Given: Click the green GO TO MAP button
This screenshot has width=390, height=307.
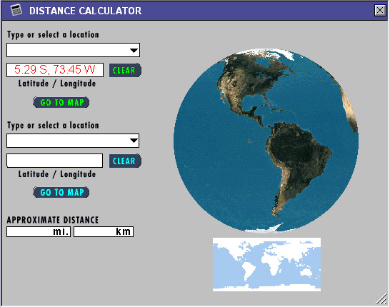Looking at the screenshot, I should coord(61,102).
